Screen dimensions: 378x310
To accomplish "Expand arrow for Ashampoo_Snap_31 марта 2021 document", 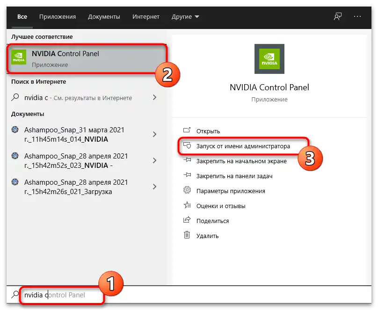I will click(x=155, y=134).
